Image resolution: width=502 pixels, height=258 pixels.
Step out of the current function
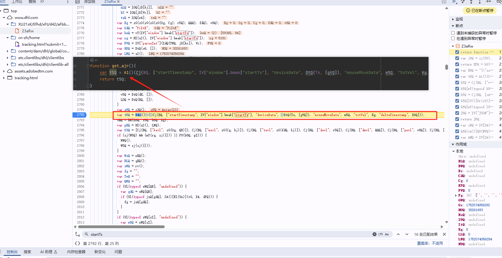(x=480, y=2)
